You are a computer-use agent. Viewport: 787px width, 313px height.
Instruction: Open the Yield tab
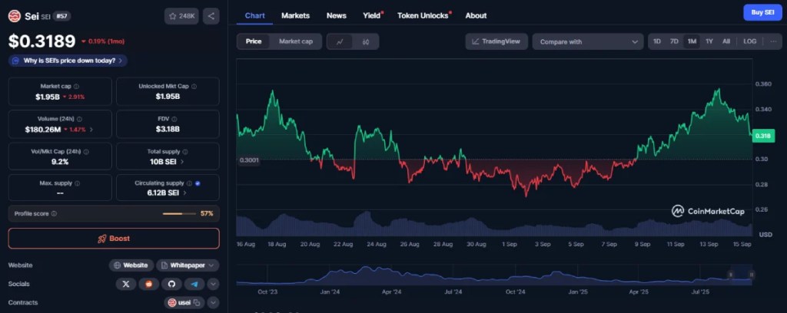[372, 15]
